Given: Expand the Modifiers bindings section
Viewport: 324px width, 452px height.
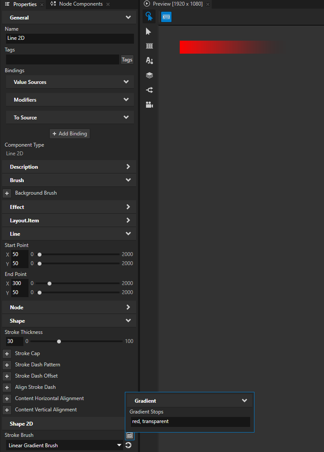Looking at the screenshot, I should click(x=70, y=99).
